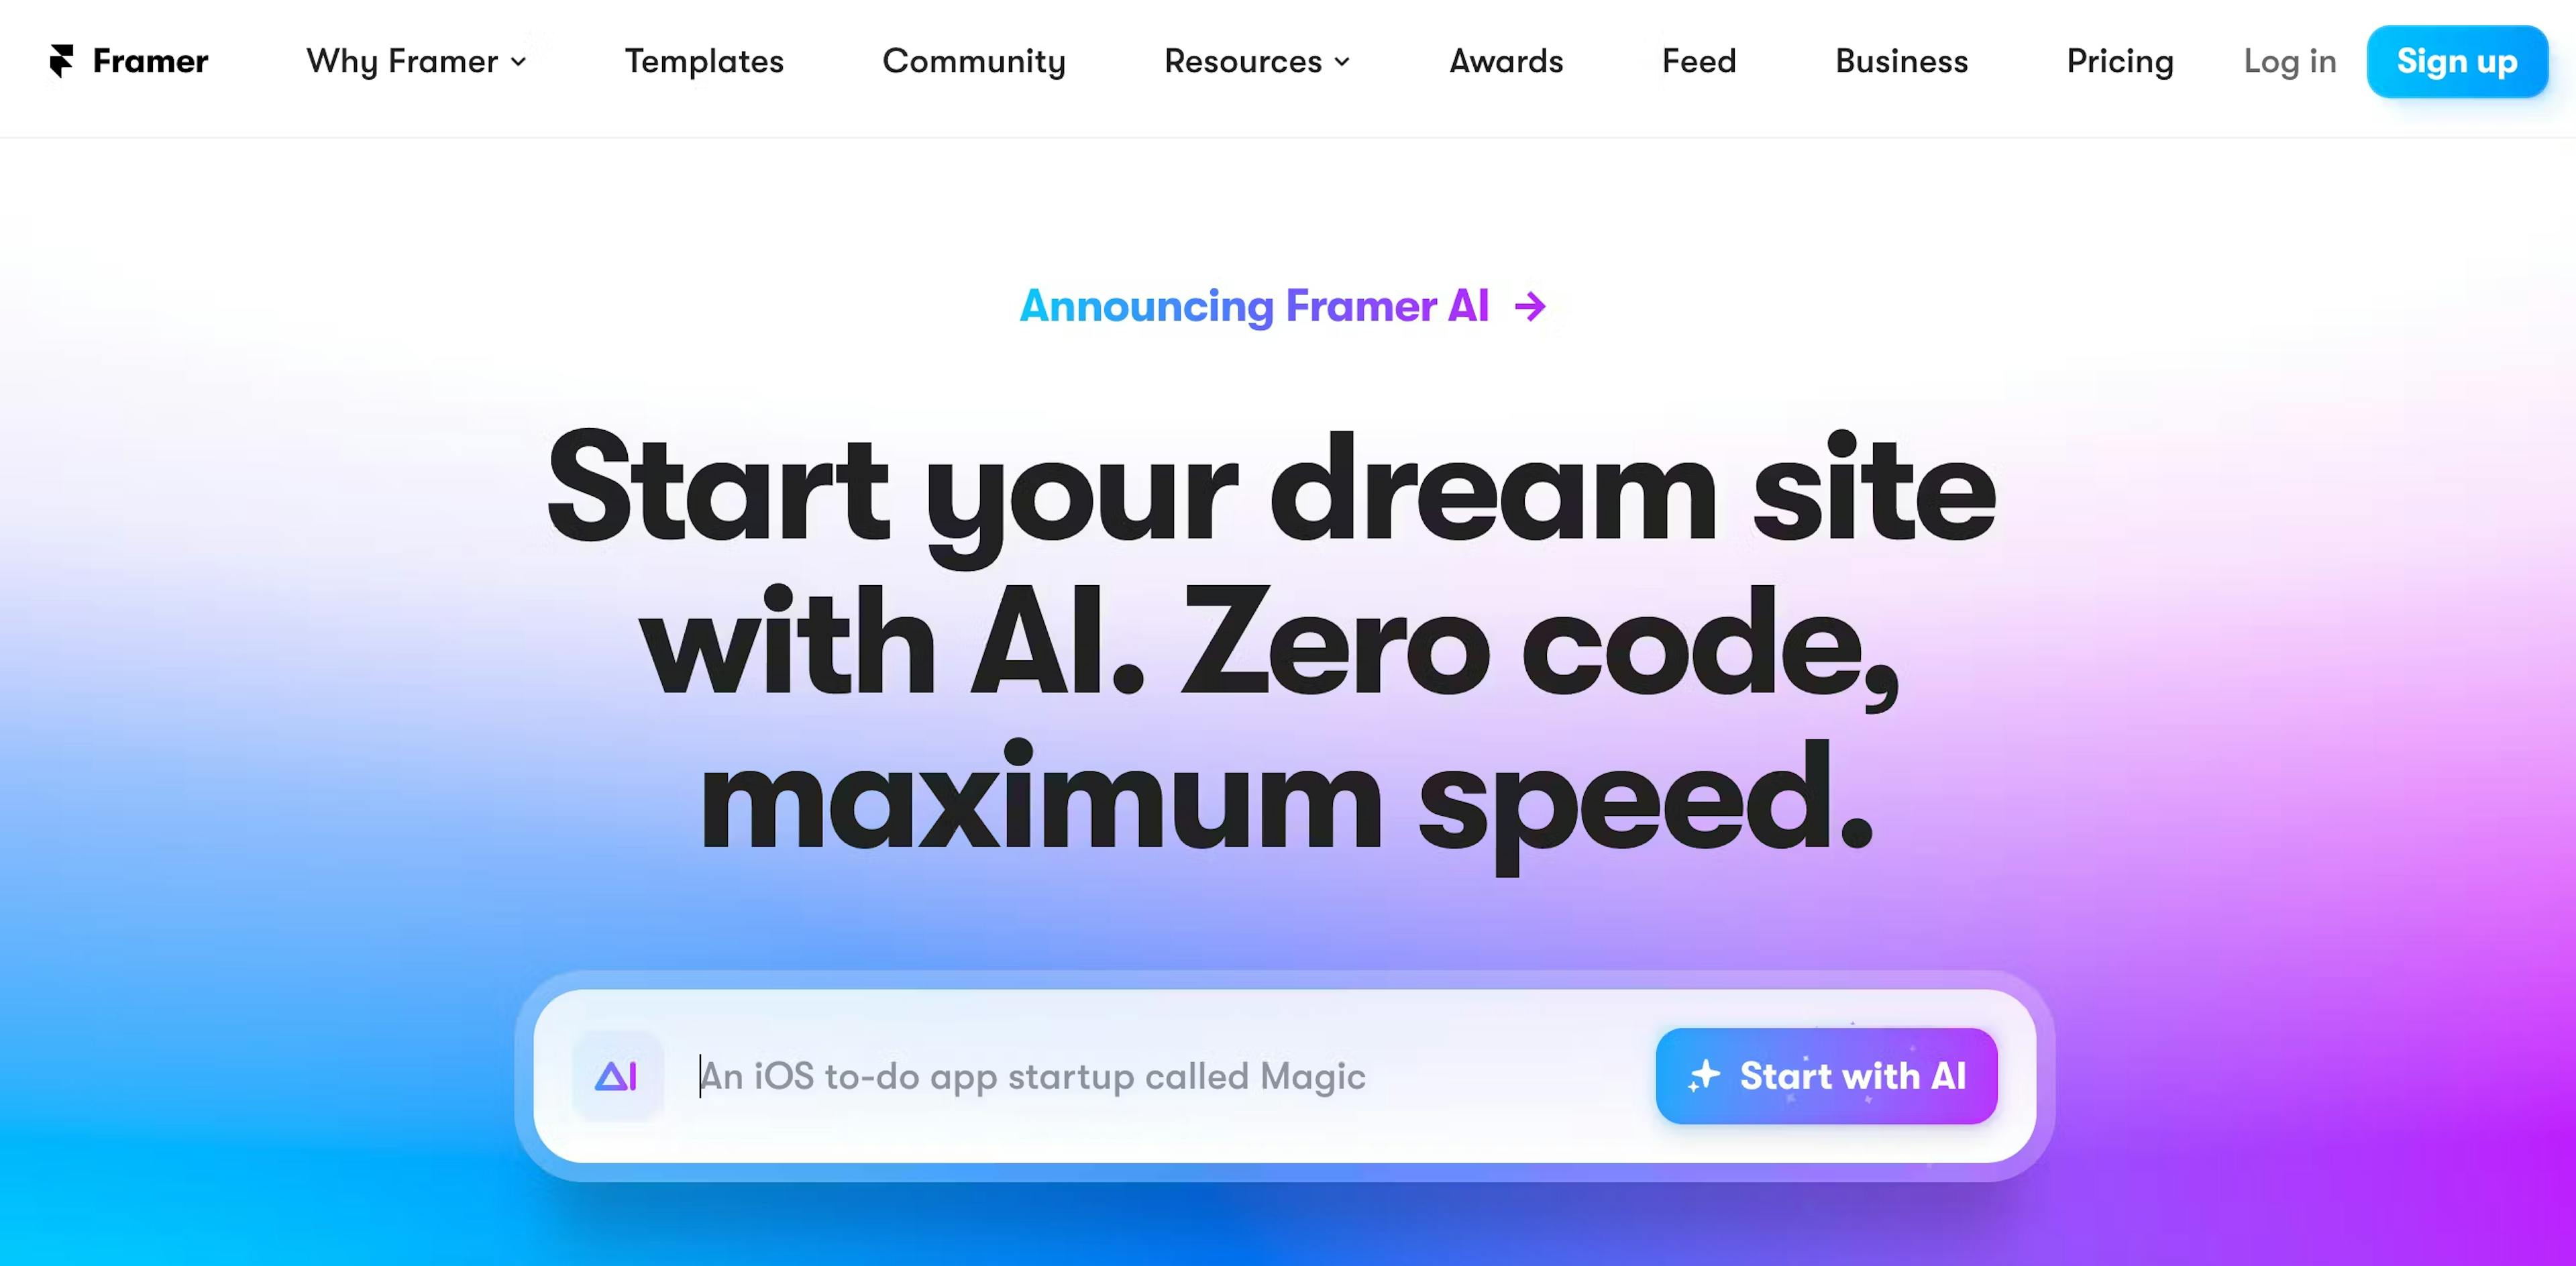
Task: Open the Templates menu item
Action: (703, 61)
